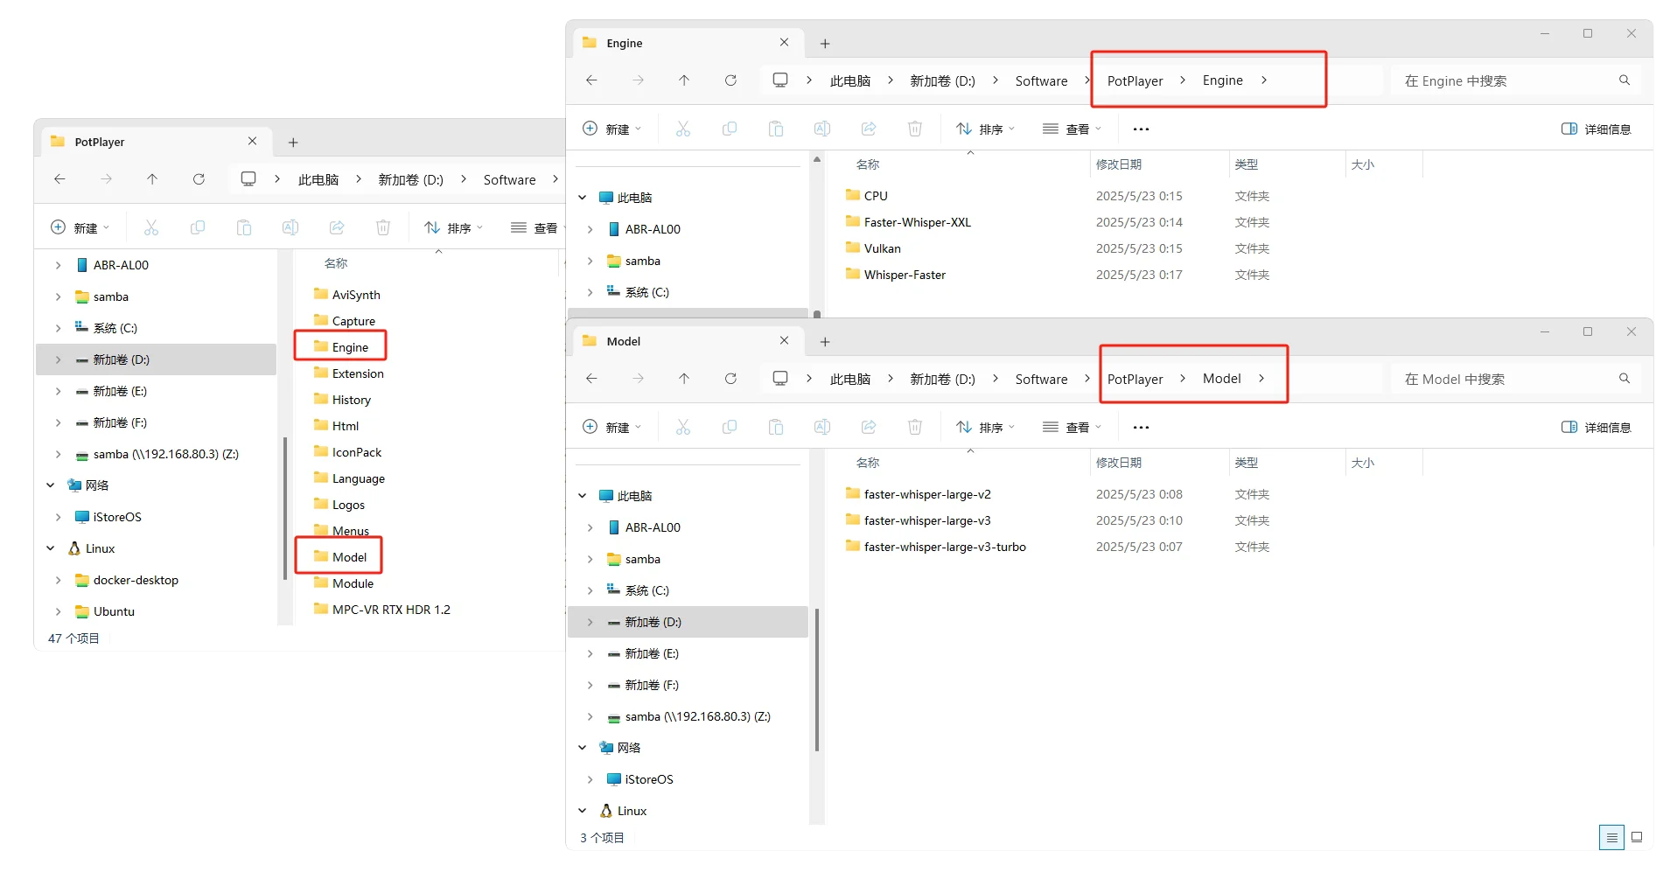Click the up arrow in Model window

coord(684,379)
